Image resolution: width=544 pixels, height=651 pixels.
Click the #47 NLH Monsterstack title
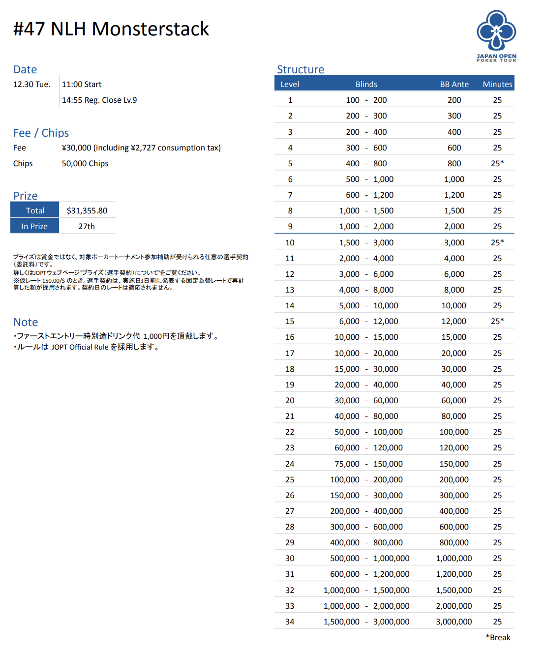coord(111,29)
